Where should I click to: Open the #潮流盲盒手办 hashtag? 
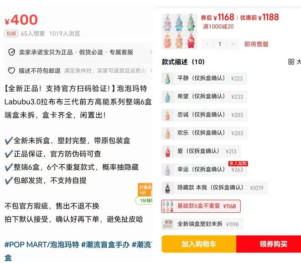pos(105,245)
